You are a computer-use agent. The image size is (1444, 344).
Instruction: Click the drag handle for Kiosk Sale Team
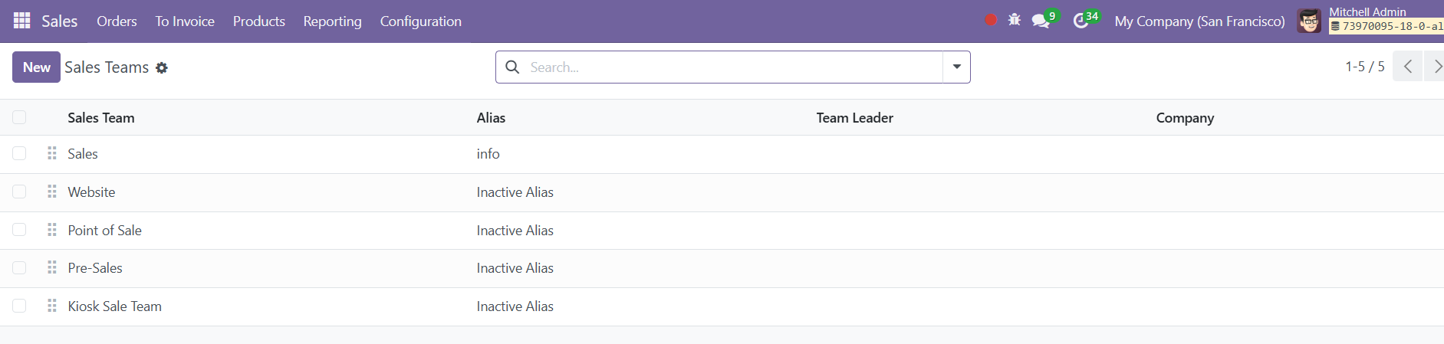[52, 306]
